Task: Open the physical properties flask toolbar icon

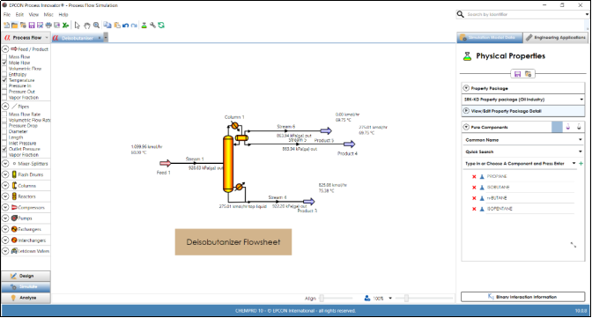Action: [144, 26]
